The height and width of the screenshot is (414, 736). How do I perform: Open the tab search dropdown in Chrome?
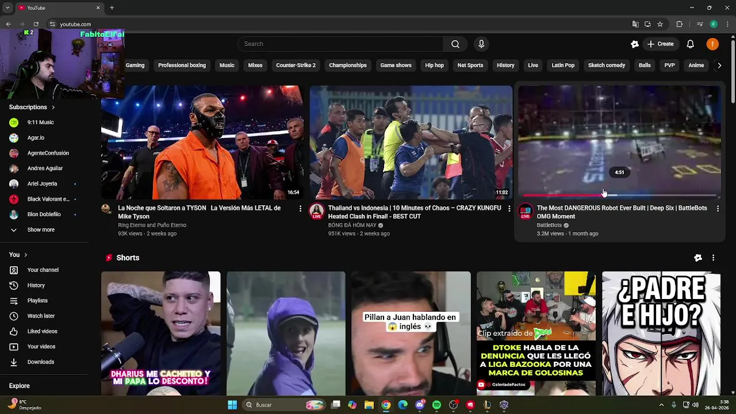click(x=7, y=8)
